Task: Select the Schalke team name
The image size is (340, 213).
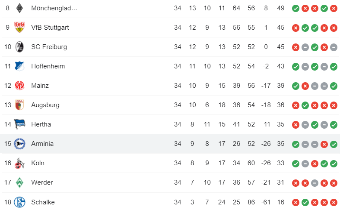Action: click(x=43, y=202)
